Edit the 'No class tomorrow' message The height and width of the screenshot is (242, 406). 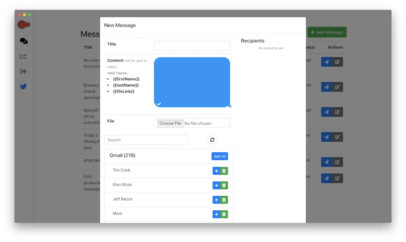337,62
